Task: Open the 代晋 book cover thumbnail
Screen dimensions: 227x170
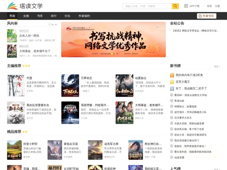Action: [x=16, y=85]
